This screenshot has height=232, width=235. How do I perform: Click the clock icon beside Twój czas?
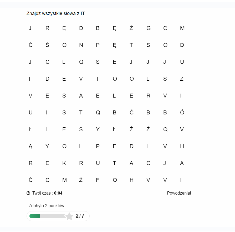28,193
